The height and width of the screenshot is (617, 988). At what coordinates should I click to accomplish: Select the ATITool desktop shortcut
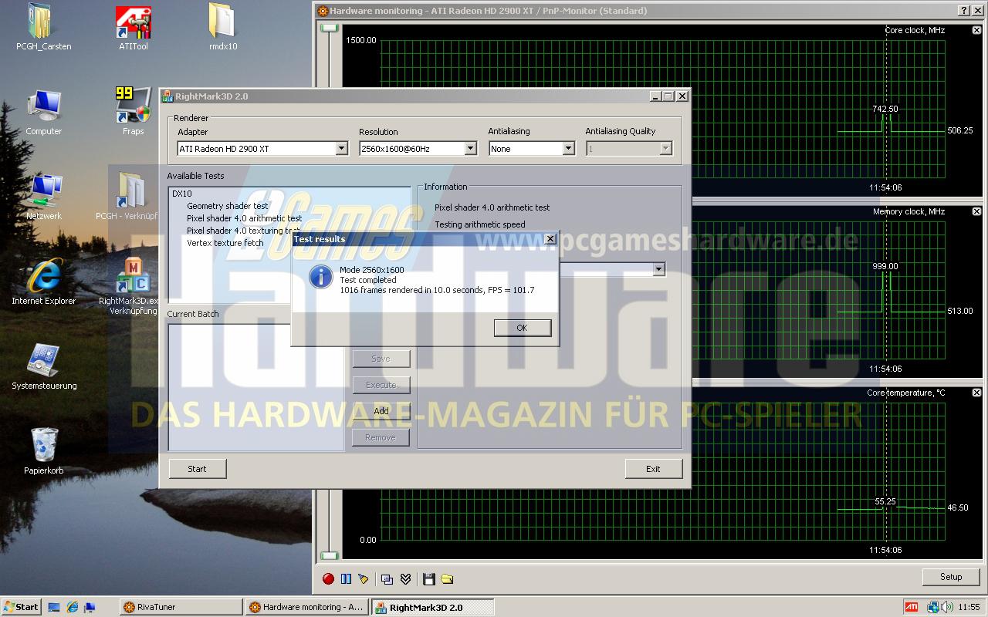[x=134, y=28]
